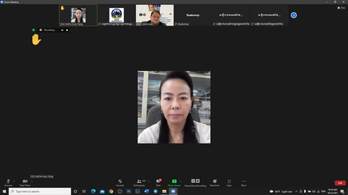Open the Chat panel
Image resolution: width=348 pixels, height=195 pixels.
pyautogui.click(x=158, y=182)
